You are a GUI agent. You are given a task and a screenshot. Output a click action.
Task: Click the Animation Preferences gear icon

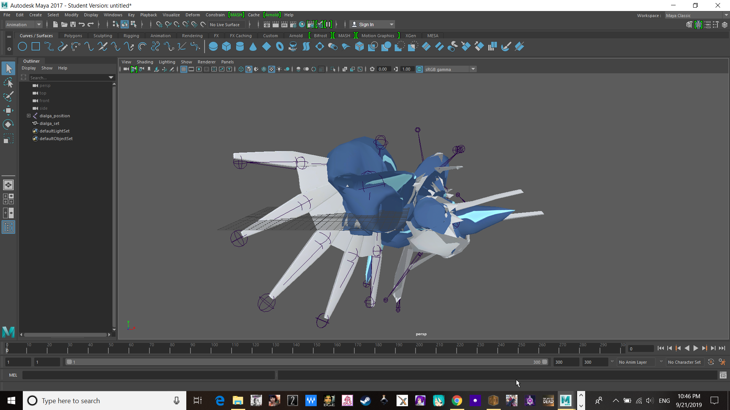722,362
